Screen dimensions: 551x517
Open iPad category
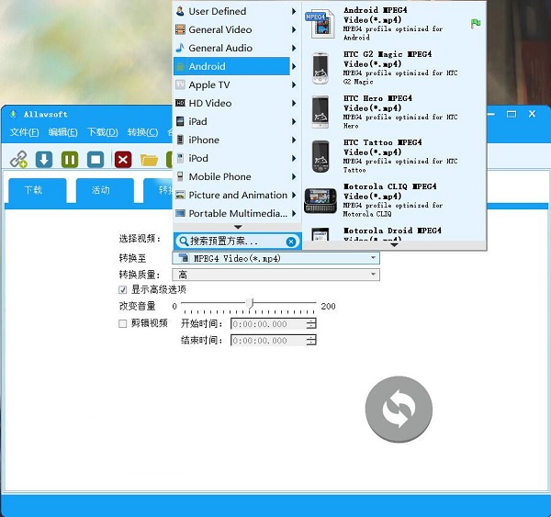pos(236,121)
